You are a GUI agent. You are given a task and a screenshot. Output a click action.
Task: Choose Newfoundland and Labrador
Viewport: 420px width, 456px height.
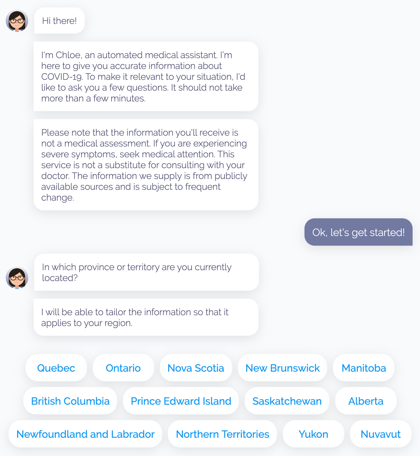[85, 434]
